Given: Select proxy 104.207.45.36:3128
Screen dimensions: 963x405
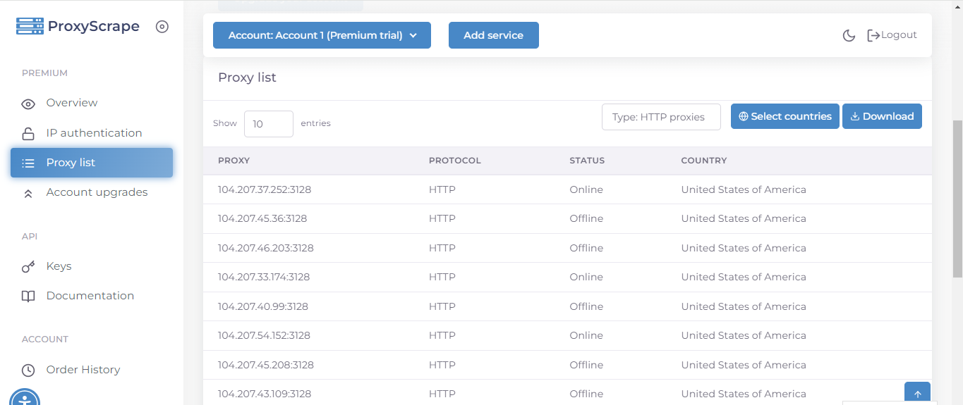Looking at the screenshot, I should [262, 218].
